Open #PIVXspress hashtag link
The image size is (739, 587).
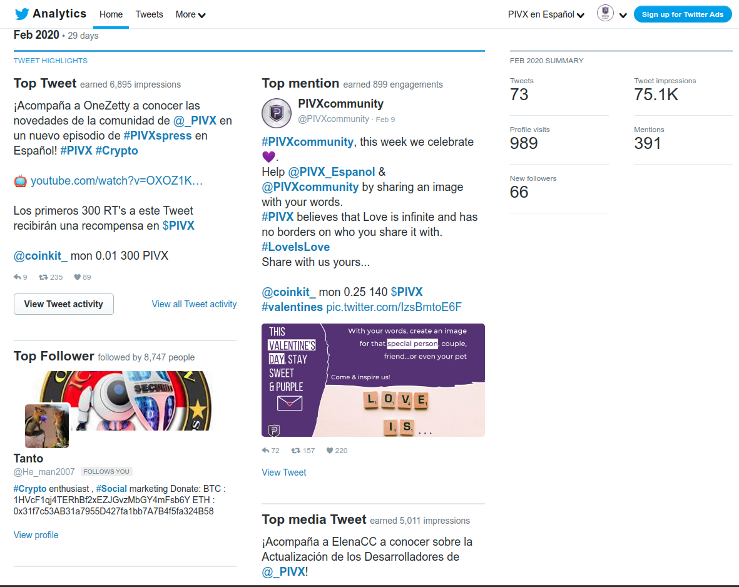158,136
